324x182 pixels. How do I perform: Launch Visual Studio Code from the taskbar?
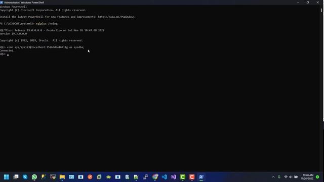click(x=164, y=177)
